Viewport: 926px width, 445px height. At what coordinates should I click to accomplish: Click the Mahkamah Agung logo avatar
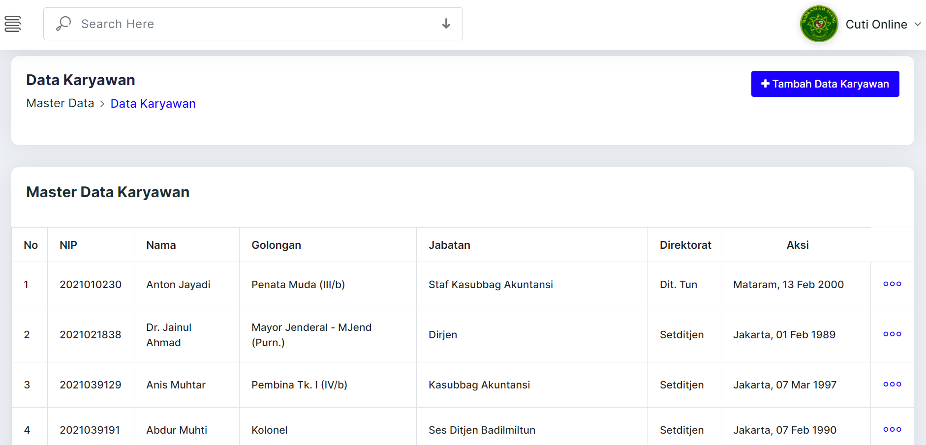[819, 24]
